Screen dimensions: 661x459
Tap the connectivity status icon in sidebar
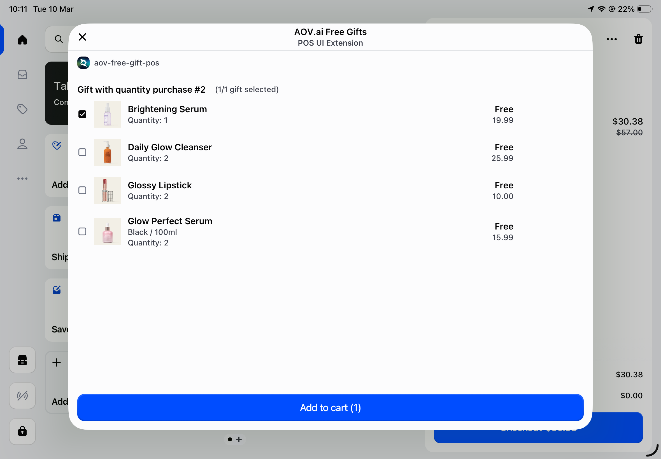pyautogui.click(x=22, y=396)
